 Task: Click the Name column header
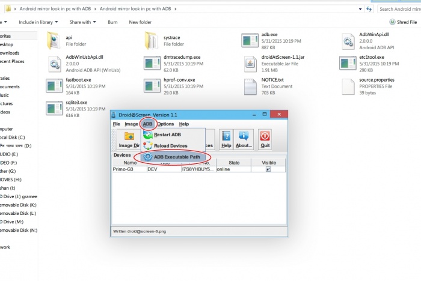pyautogui.click(x=130, y=163)
